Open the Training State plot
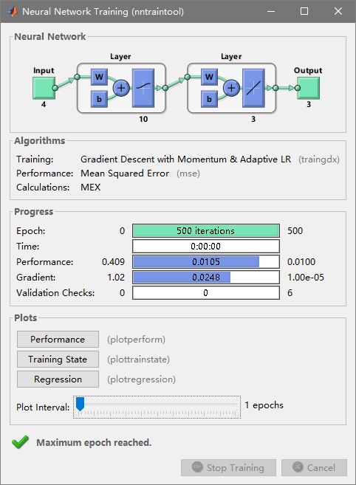 58,359
